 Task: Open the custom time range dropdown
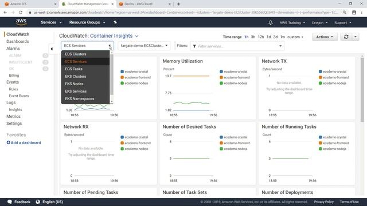[295, 37]
